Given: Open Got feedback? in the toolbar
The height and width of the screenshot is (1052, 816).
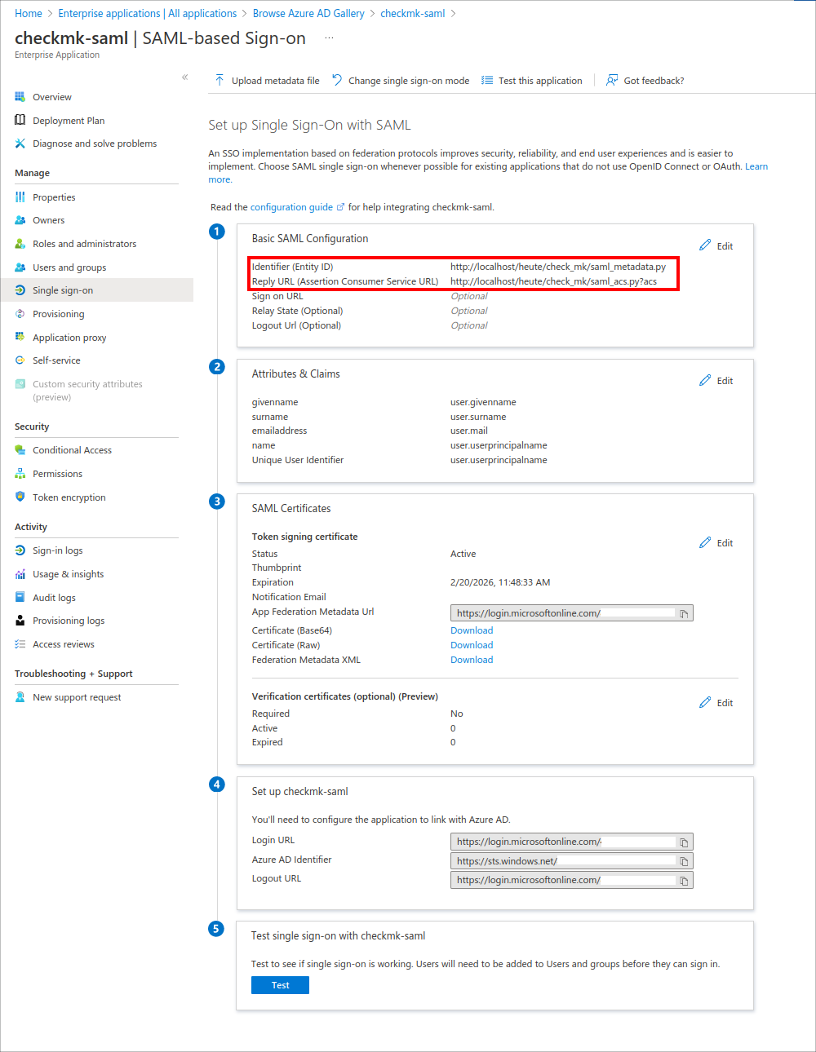Looking at the screenshot, I should [x=611, y=80].
